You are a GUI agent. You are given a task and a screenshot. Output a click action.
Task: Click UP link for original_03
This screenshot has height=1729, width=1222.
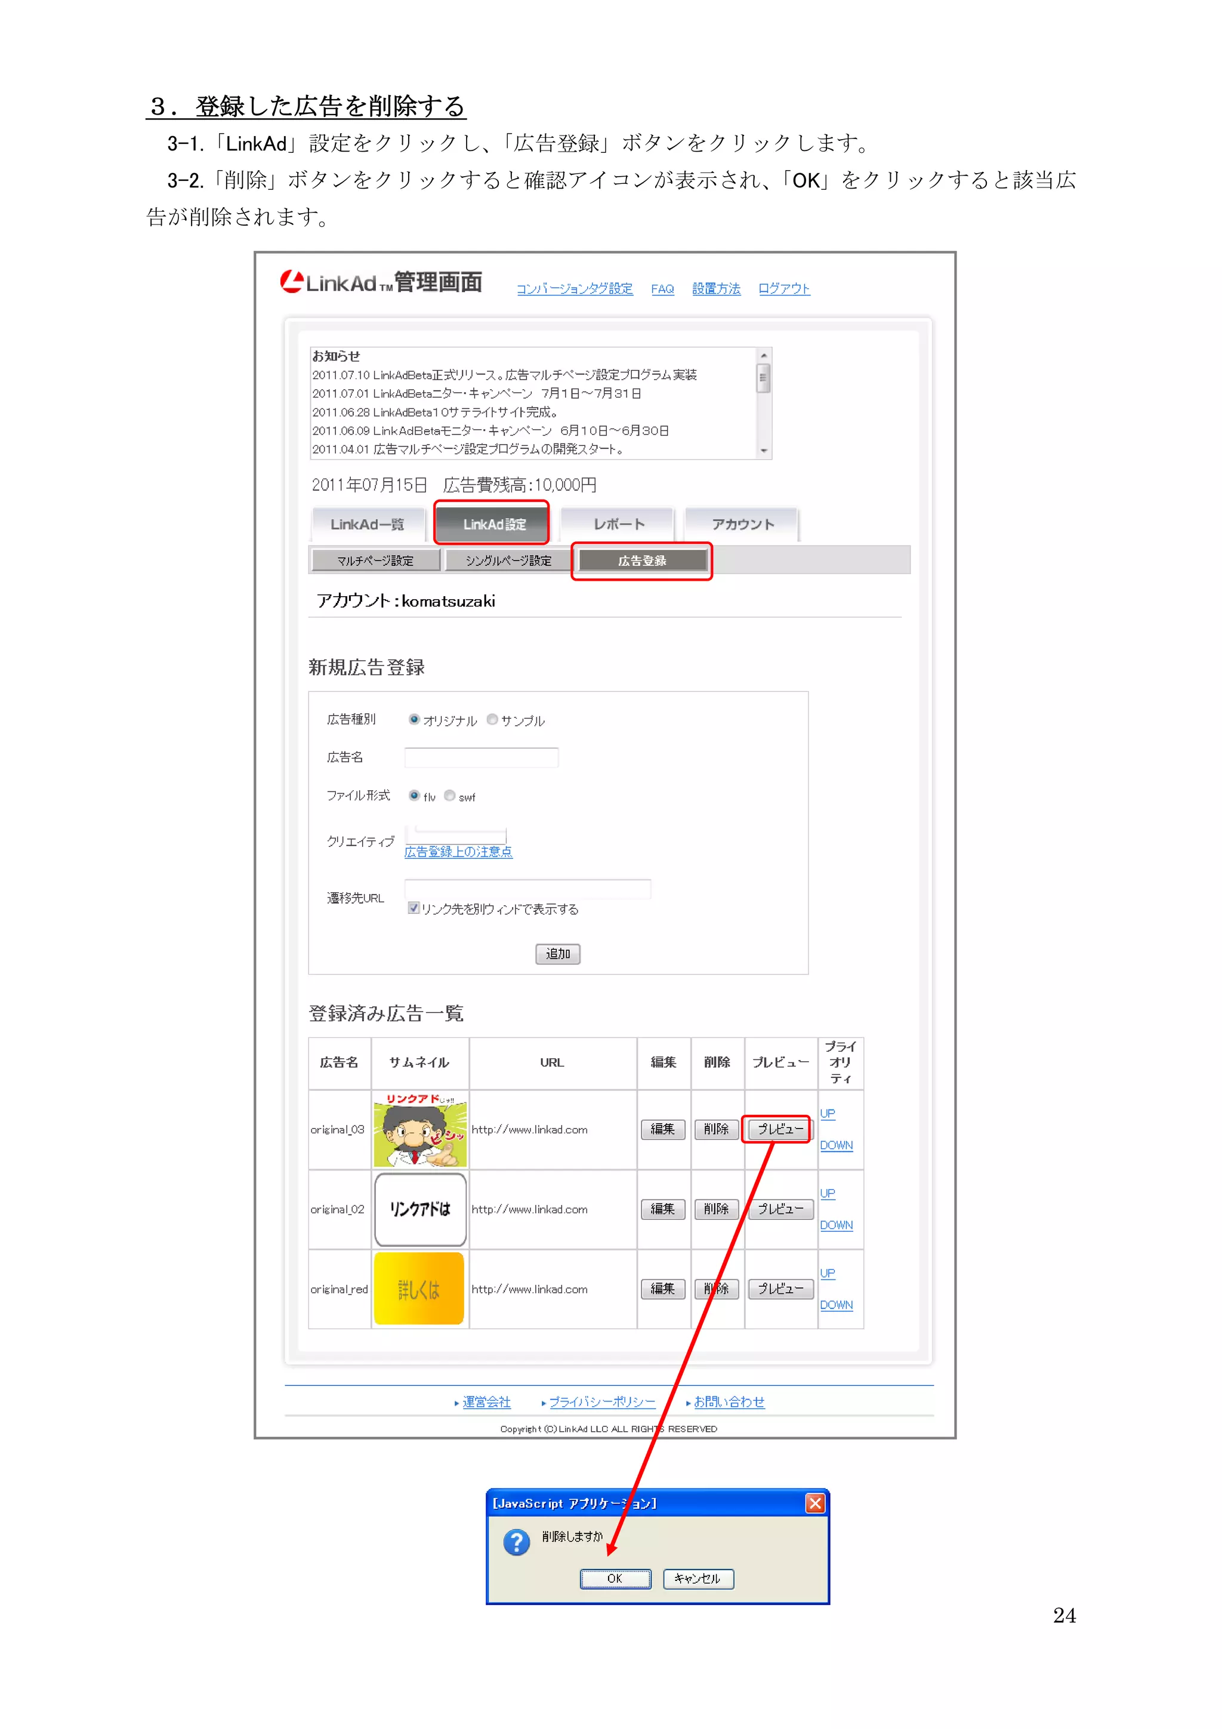coord(828,1114)
